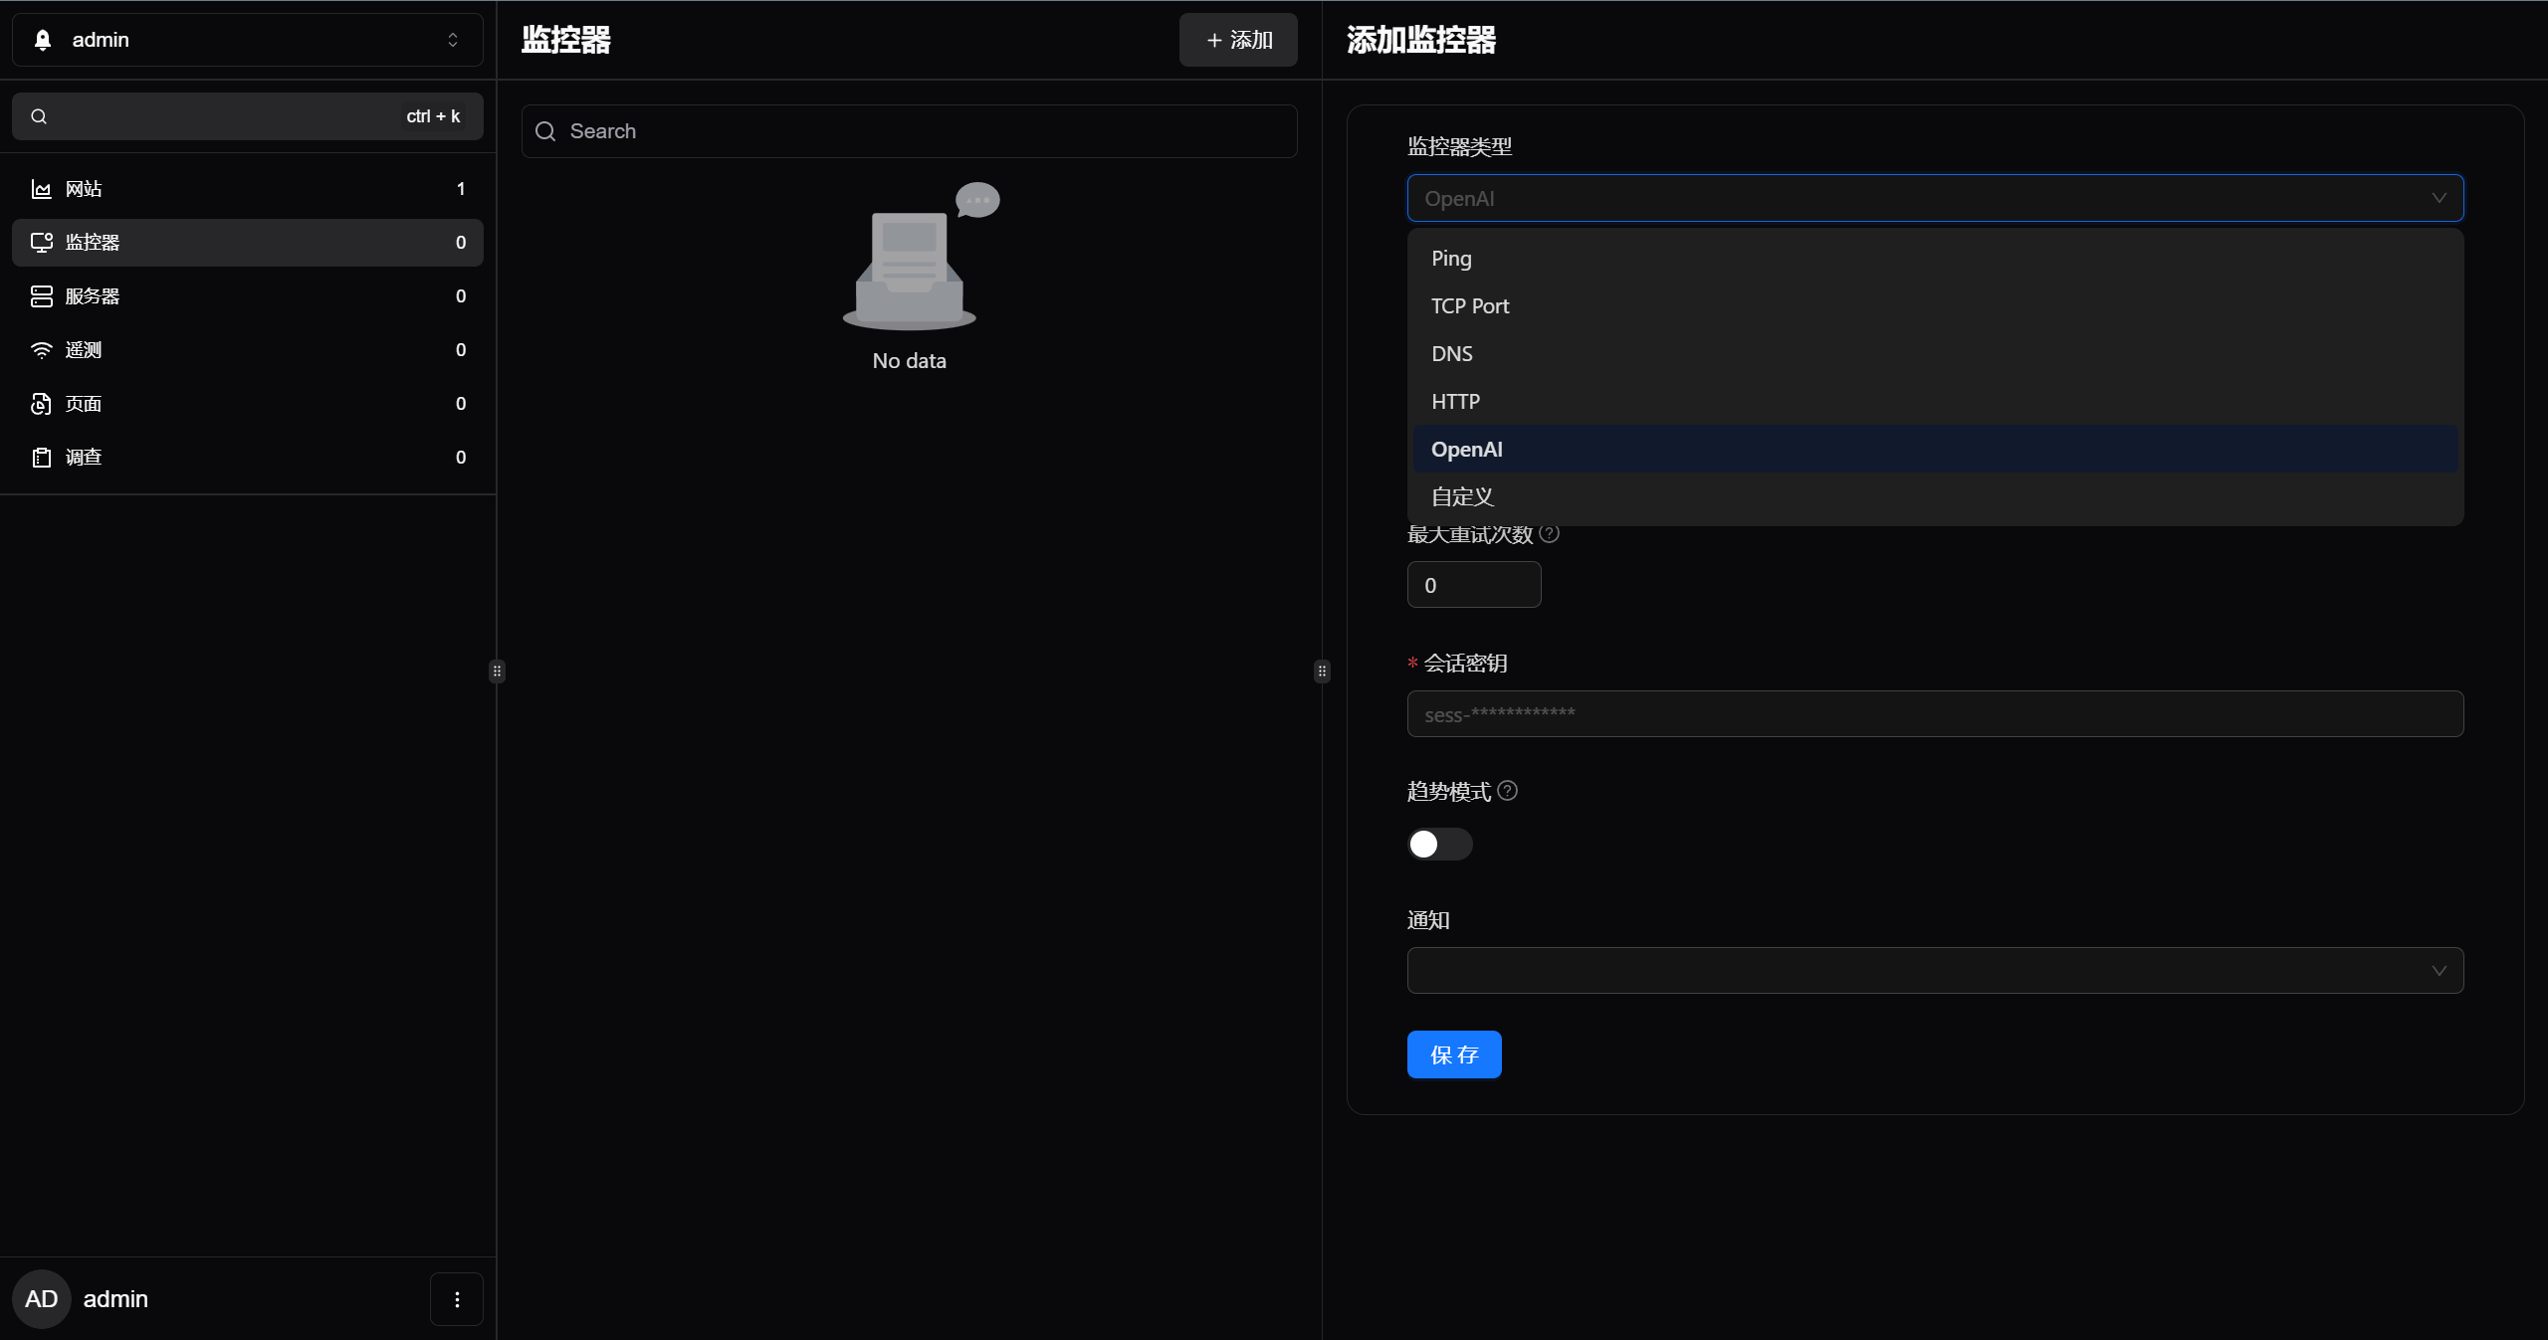The image size is (2548, 1340).
Task: Click the help icon next to 趋势模式
Action: click(1508, 791)
